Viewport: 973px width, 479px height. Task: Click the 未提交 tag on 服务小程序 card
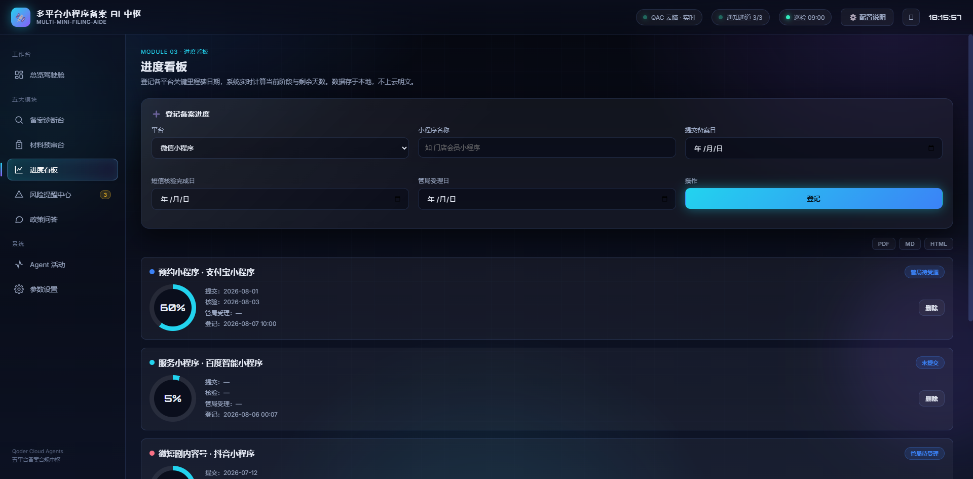pos(930,363)
